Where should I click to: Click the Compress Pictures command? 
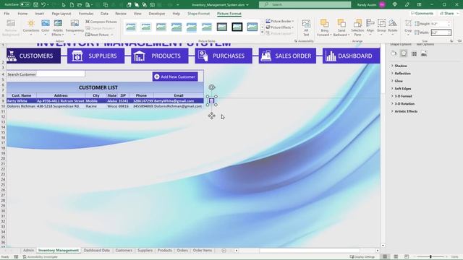101,22
